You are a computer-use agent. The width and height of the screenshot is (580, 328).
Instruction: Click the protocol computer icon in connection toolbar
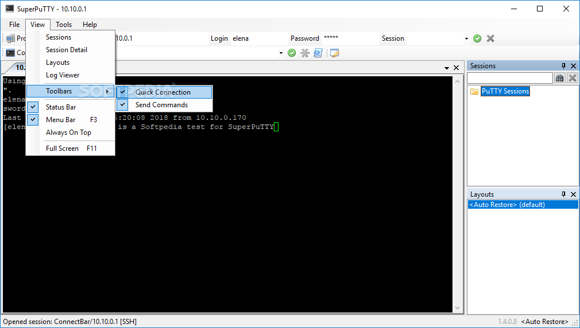click(x=10, y=38)
